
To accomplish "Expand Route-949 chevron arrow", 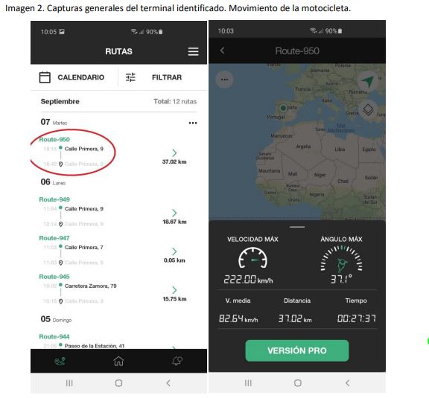I will 174,213.
